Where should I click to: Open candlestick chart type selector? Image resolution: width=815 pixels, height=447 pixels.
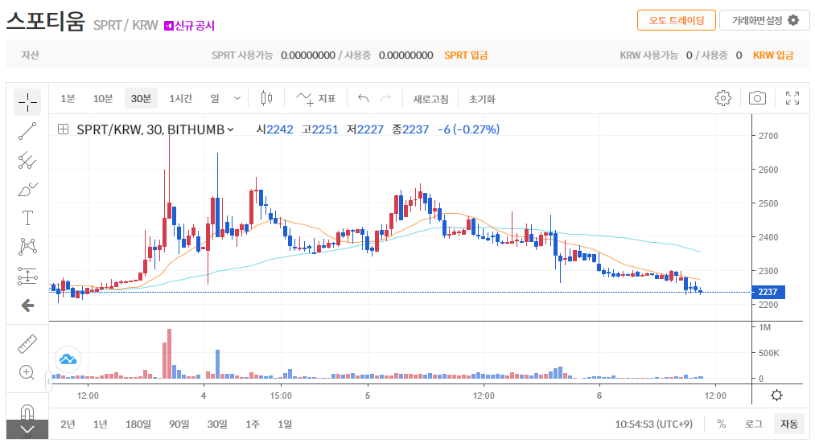pos(266,98)
